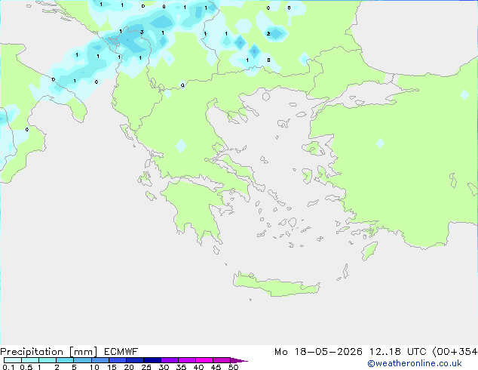This screenshot has height=370, width=478.
Task: Select the 0.5–1 mm legend color box
Action: pyautogui.click(x=30, y=360)
